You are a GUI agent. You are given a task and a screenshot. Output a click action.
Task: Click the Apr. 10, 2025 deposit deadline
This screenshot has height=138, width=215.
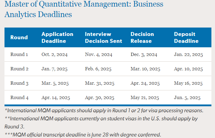188,69
